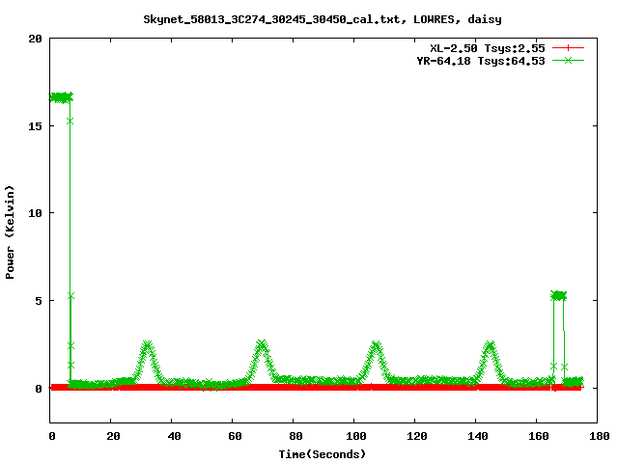618x463 pixels.
Task: Click the Power (Kelvin) y-axis label
Action: (10, 232)
